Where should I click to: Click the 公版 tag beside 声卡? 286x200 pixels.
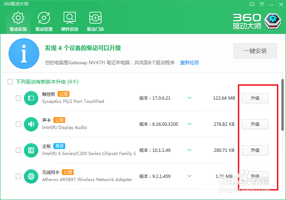[59, 120]
